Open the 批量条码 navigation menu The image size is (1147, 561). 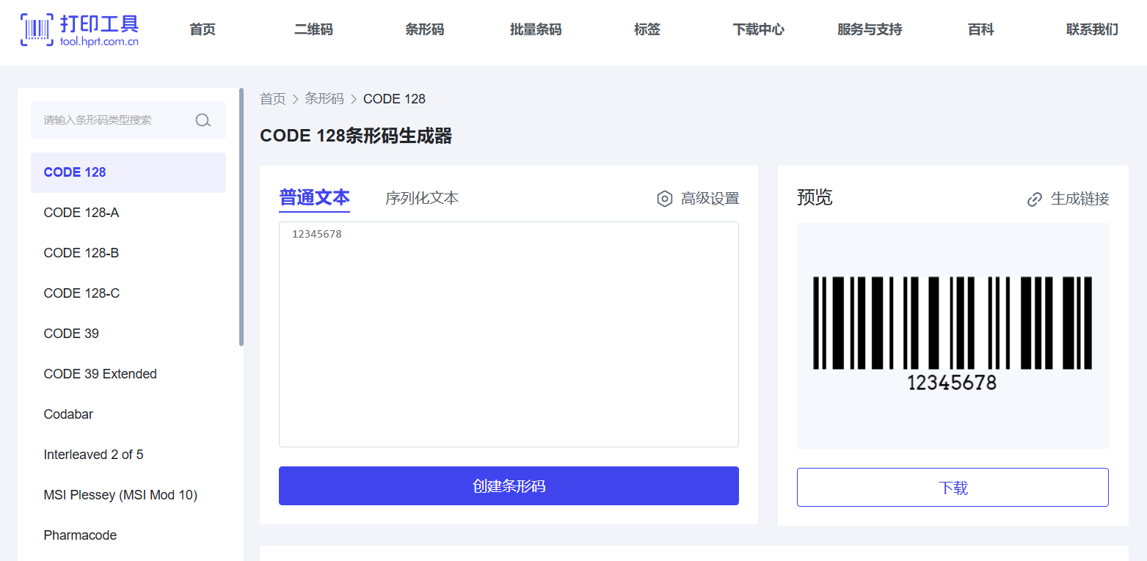click(x=536, y=29)
